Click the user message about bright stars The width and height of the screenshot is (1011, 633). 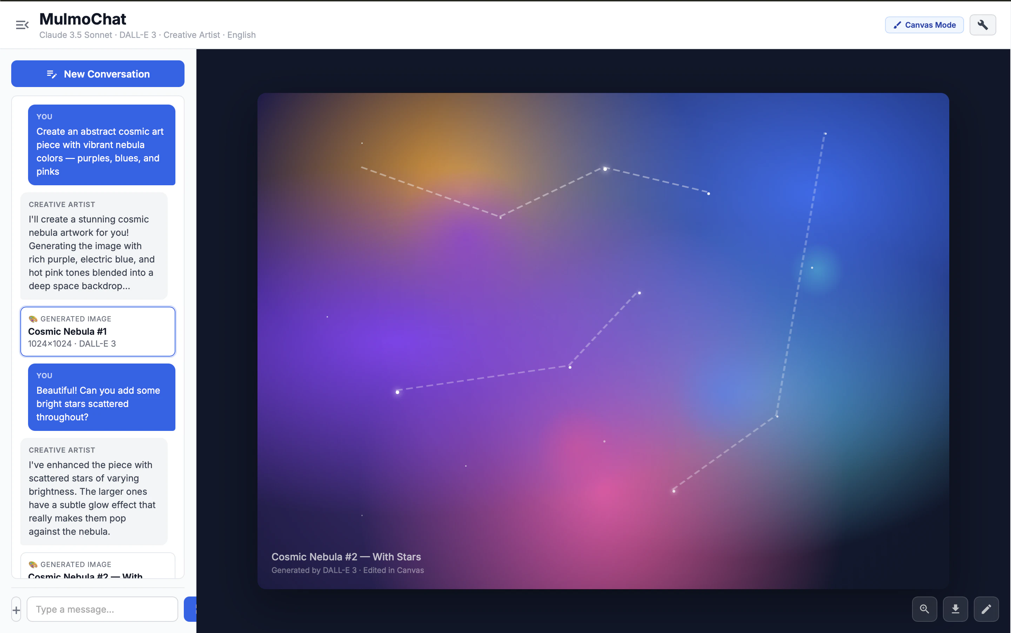(x=101, y=397)
